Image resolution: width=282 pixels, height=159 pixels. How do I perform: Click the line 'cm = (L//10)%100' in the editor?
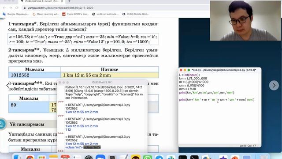pos(192,85)
